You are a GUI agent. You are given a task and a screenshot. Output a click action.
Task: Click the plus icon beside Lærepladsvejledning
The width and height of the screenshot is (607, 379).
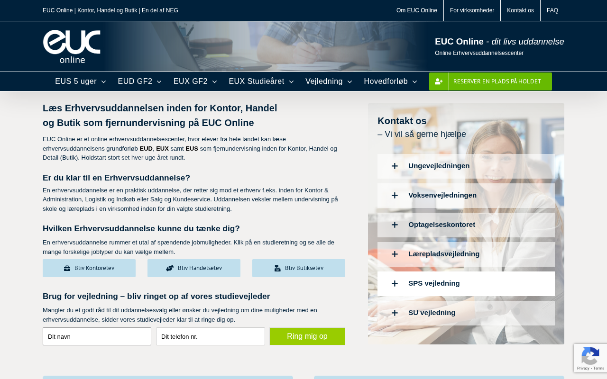[395, 254]
